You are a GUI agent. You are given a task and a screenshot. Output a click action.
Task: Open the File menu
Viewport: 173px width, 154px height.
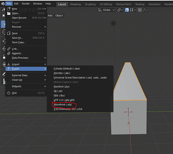9,4
